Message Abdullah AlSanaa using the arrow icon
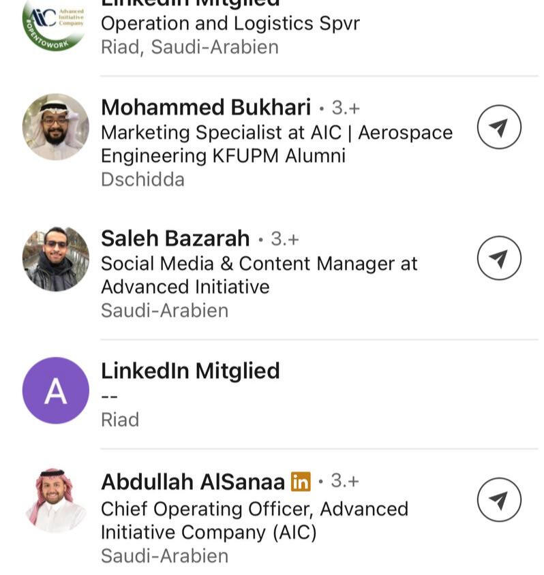 pos(498,501)
